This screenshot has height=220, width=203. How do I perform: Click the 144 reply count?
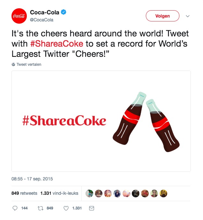[24, 208]
